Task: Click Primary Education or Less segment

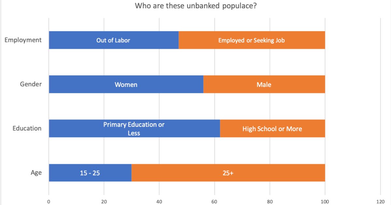Action: pyautogui.click(x=134, y=129)
